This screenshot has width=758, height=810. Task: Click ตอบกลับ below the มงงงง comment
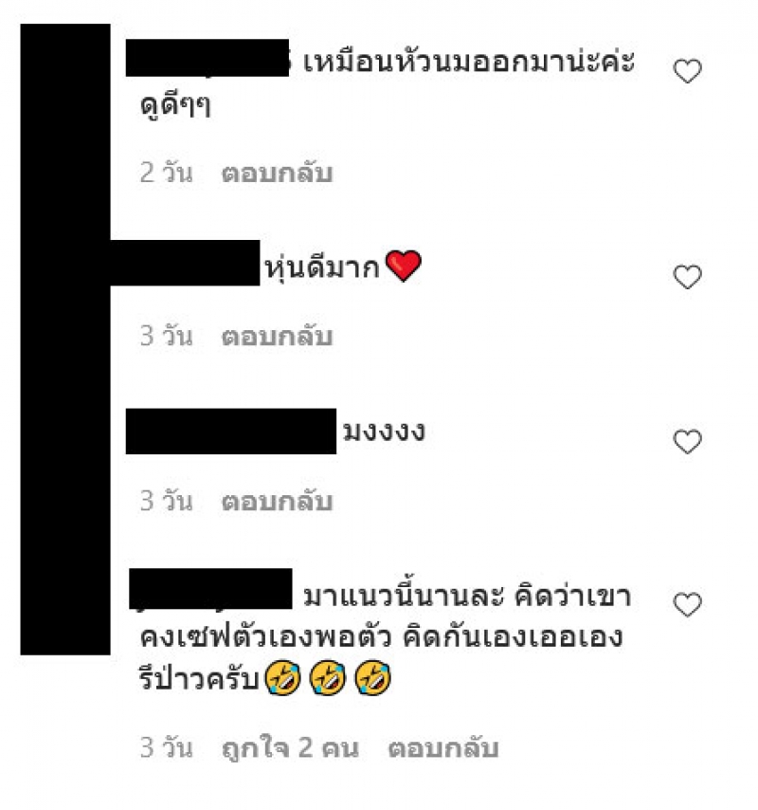[277, 502]
